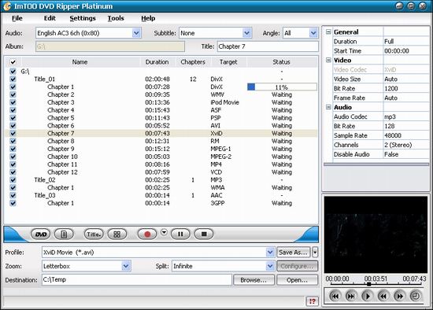Open the Settings menu
Screen dimensions: 433x310
[x=83, y=18]
